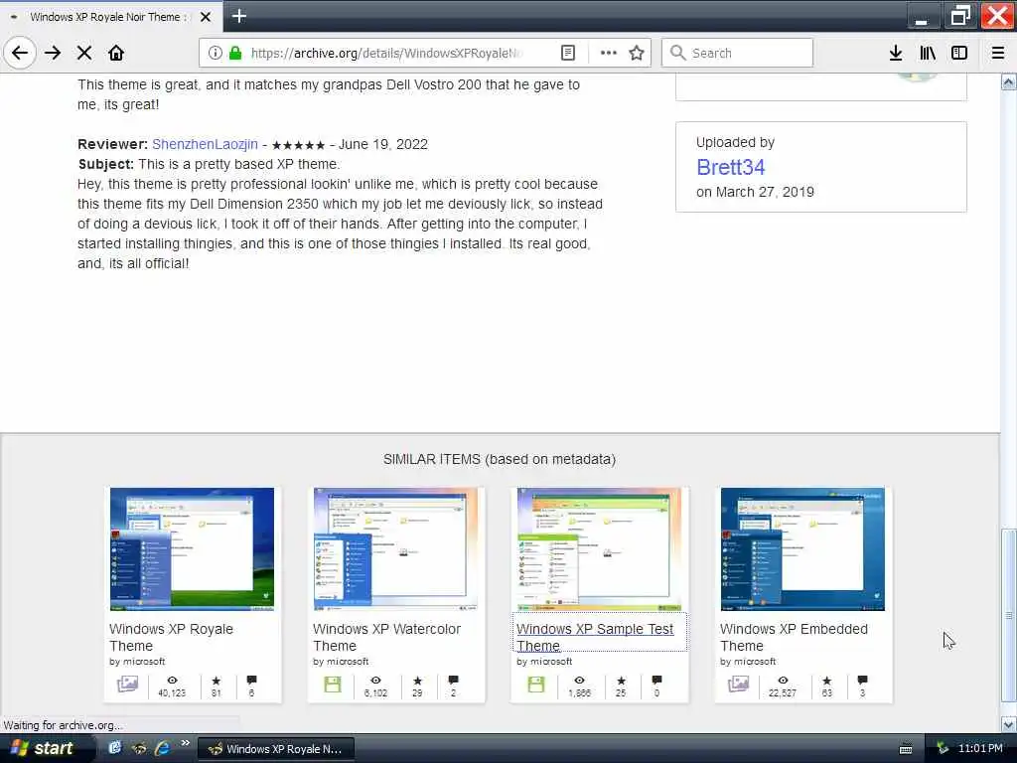Stop loading the current page
This screenshot has height=763, width=1017.
(84, 53)
